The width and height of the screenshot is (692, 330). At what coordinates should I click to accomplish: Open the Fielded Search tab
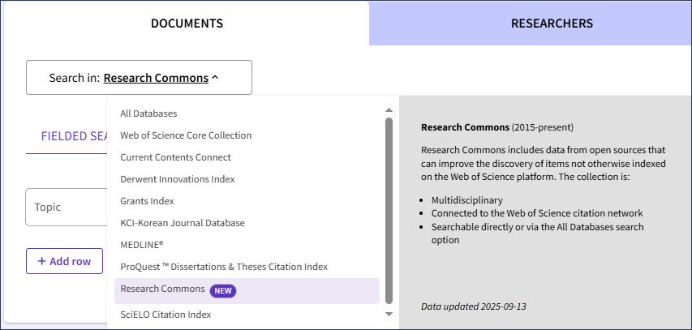tap(75, 136)
